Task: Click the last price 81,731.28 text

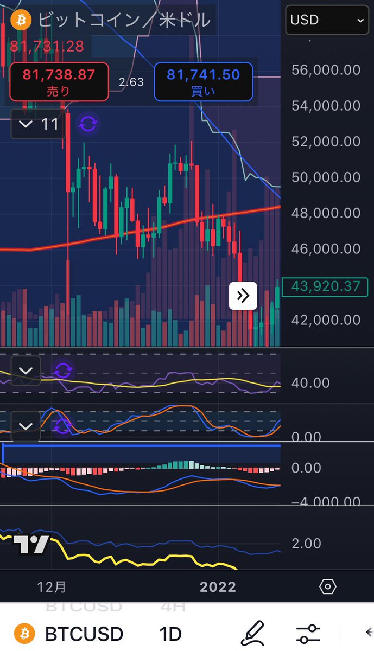Action: [x=47, y=46]
